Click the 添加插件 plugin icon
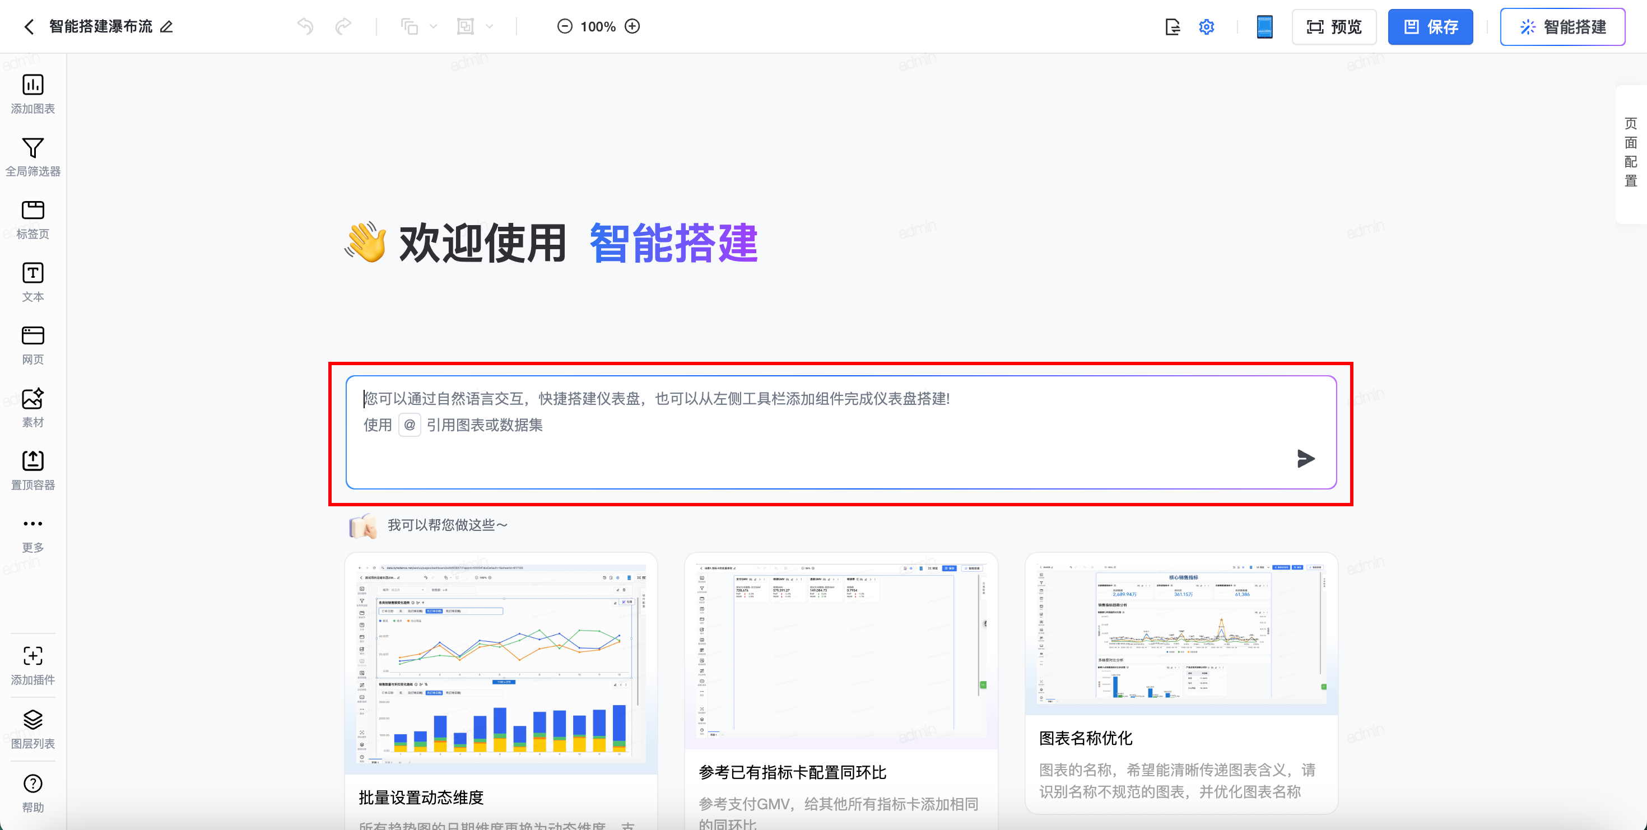1647x830 pixels. [x=32, y=665]
